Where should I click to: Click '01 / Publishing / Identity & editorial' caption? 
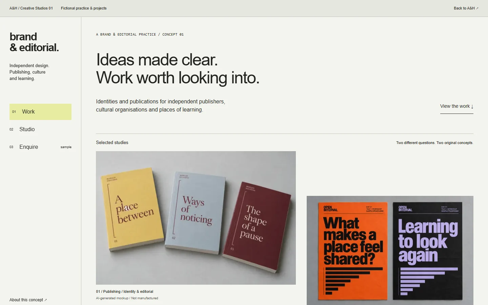(x=125, y=291)
